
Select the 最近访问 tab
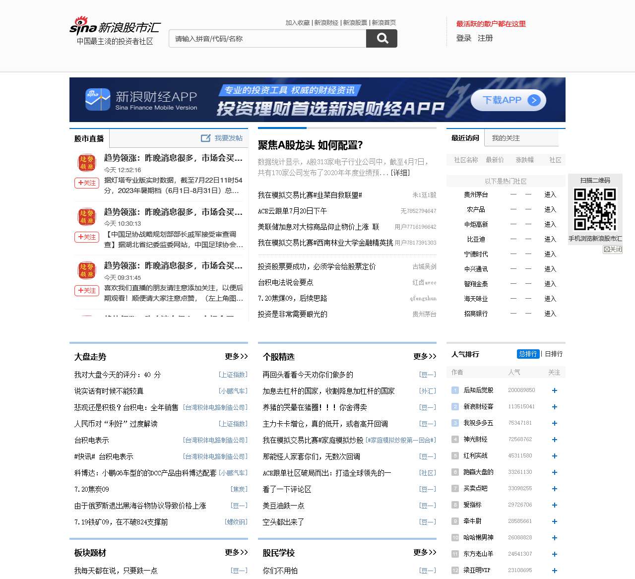(x=465, y=138)
